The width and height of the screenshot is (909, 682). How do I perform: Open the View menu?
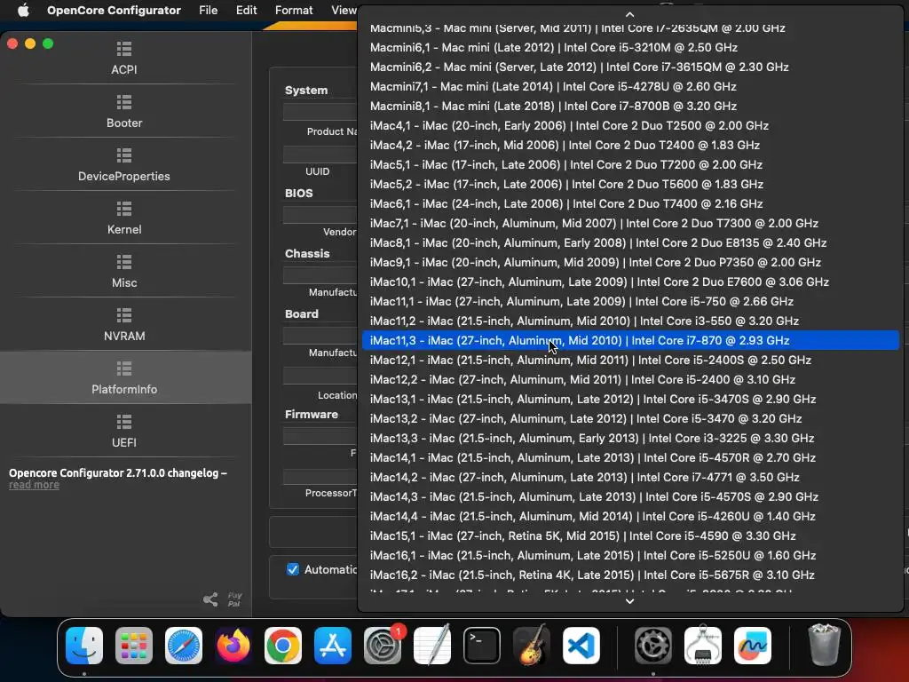tap(344, 10)
